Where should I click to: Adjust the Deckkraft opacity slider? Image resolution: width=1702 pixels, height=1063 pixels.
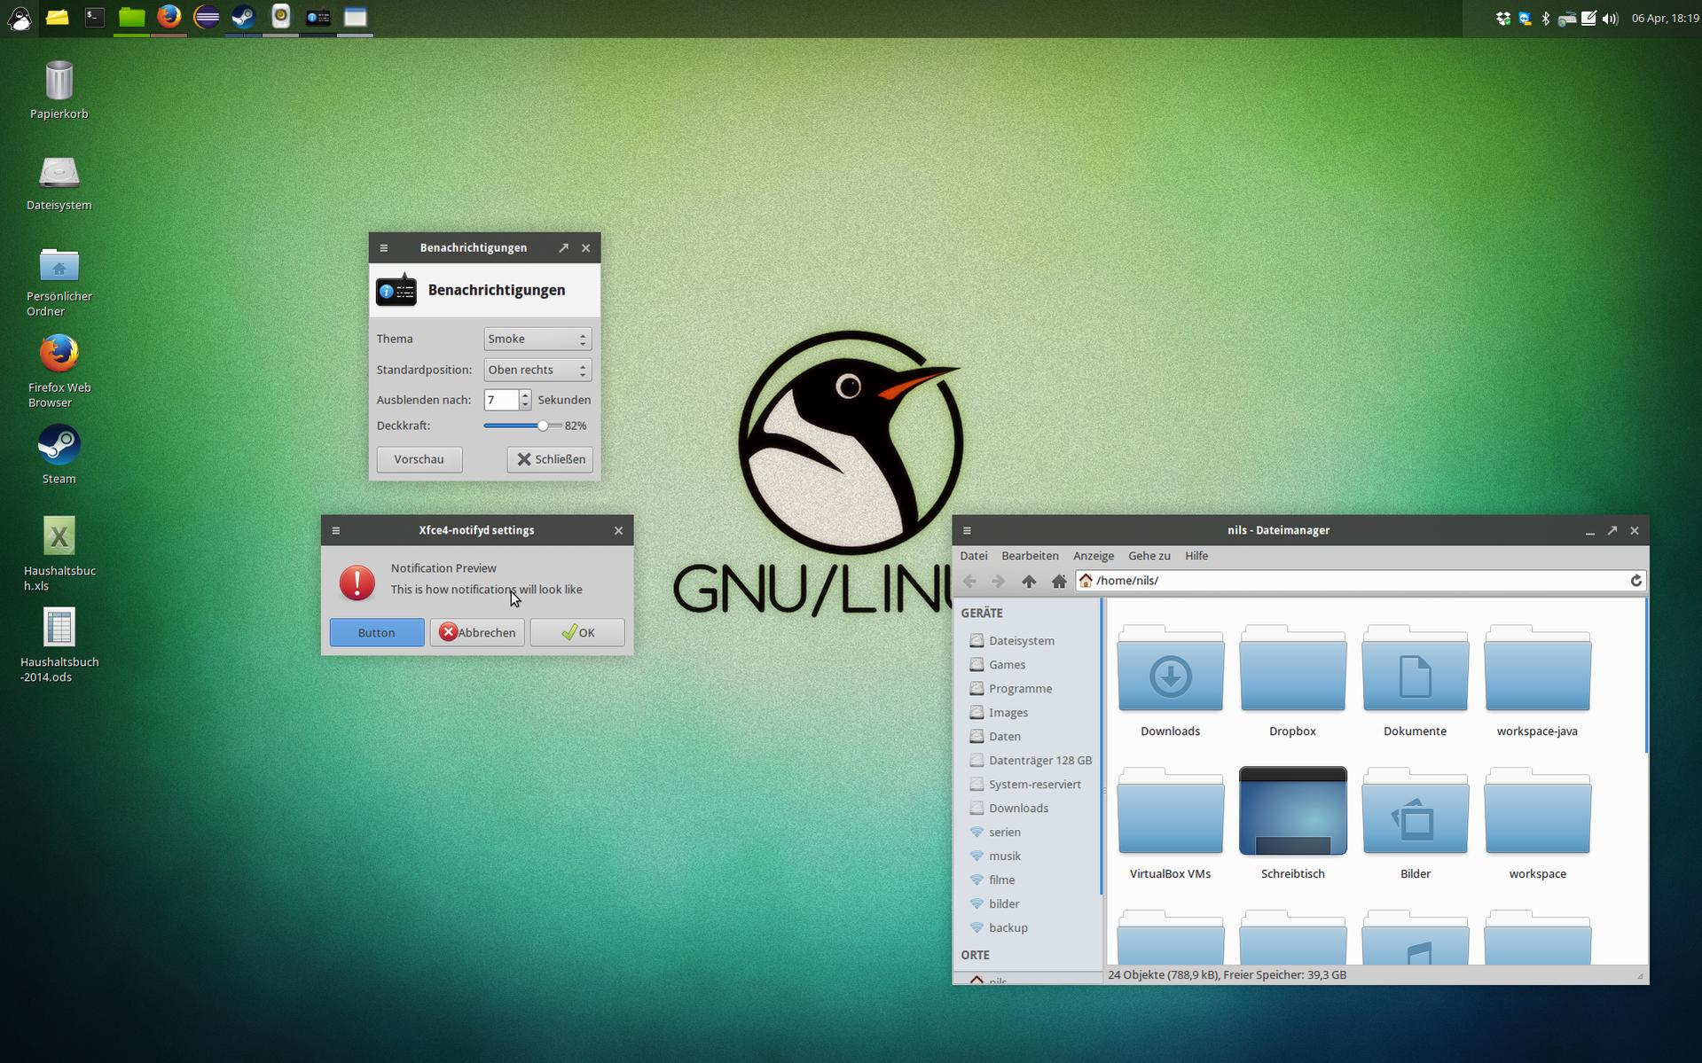click(522, 426)
